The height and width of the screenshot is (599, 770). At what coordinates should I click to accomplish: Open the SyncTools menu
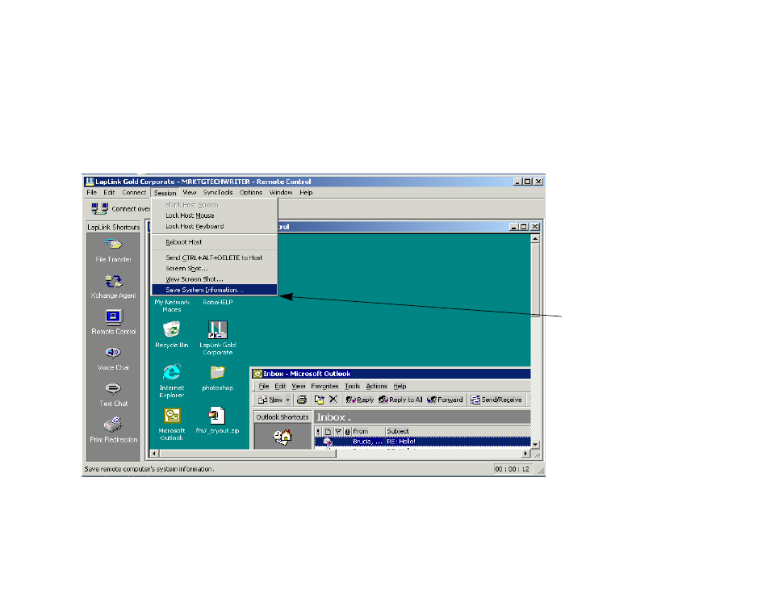(218, 192)
